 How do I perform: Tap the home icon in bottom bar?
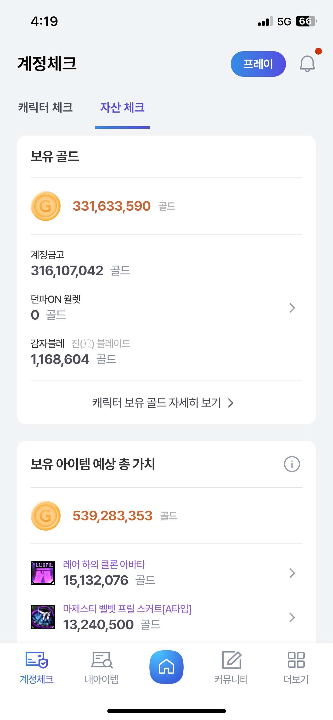166,667
